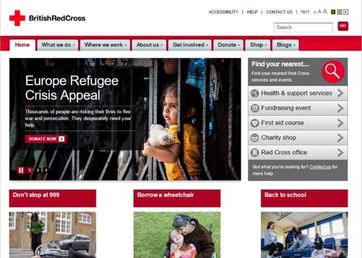This screenshot has width=362, height=258.
Task: Click the First aid course heart icon
Action: (x=255, y=123)
